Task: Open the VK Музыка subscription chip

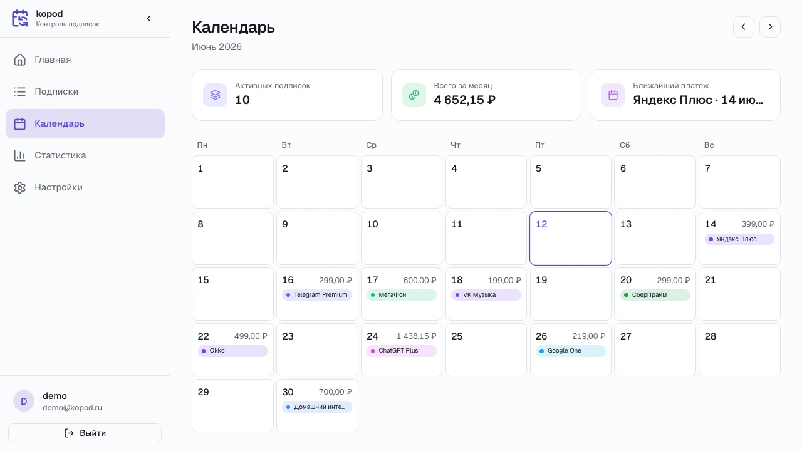Action: coord(486,295)
